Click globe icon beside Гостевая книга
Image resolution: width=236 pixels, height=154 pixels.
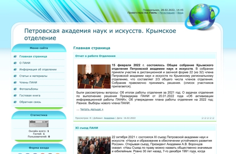click(15, 95)
